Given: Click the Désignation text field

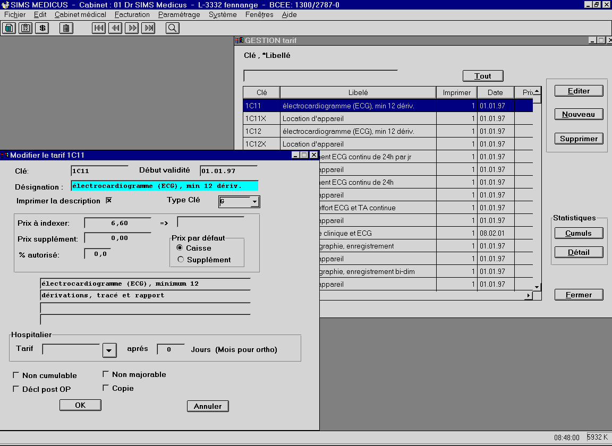Looking at the screenshot, I should tap(165, 186).
